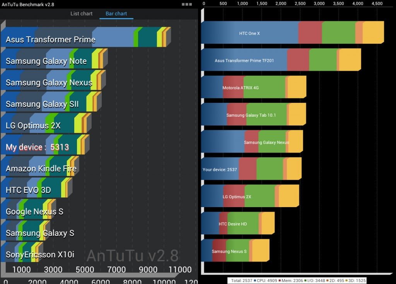This screenshot has width=396, height=284.
Task: Click the AnTuTu Benchmark v2.8 title
Action: pos(28,4)
